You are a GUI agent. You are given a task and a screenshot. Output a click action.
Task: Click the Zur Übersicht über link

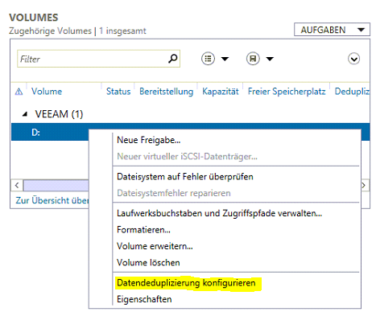52,200
